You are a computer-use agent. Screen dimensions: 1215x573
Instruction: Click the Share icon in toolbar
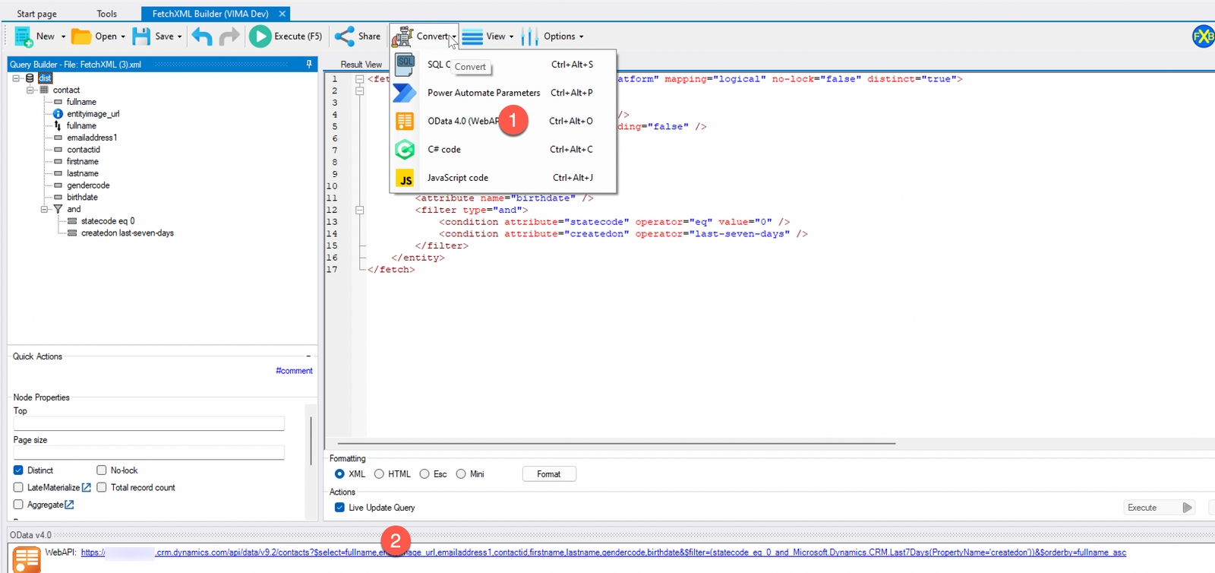(x=345, y=36)
